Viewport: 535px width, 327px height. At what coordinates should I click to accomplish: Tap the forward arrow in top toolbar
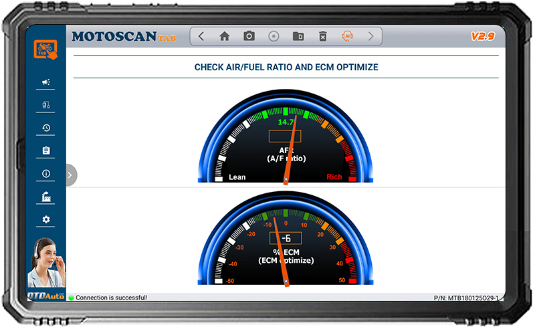371,36
